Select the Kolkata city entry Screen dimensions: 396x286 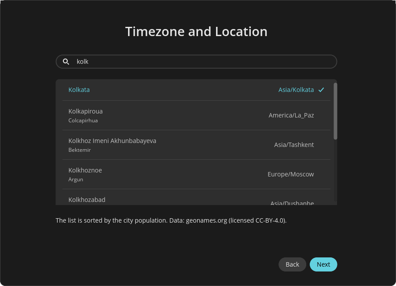point(79,90)
